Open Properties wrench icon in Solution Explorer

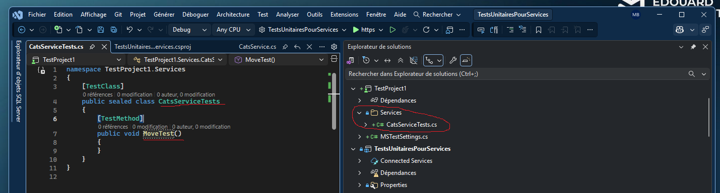click(452, 60)
